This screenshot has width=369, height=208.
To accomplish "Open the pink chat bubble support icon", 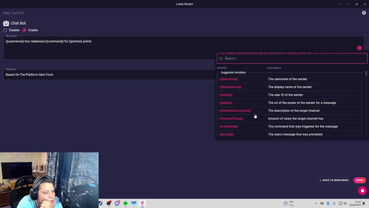I will pos(362,191).
